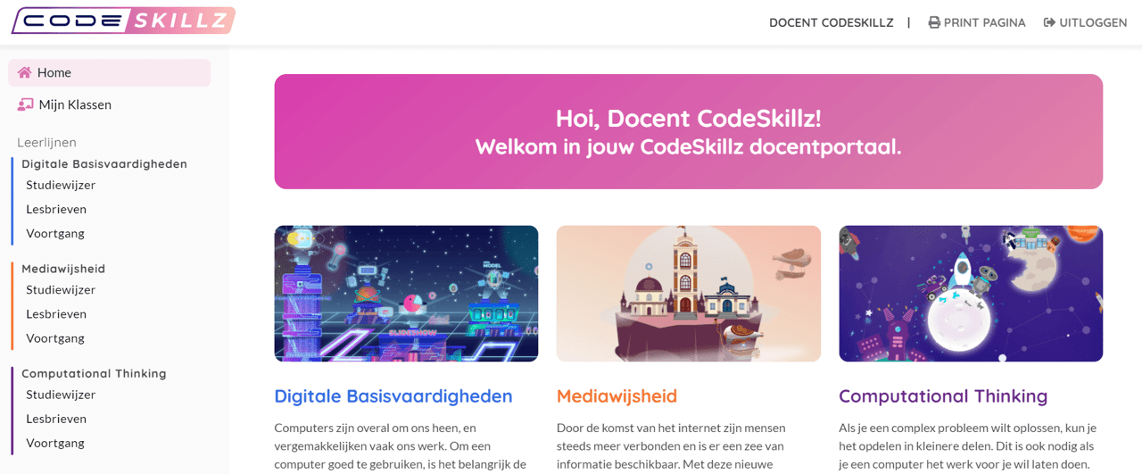
Task: Open Digitale Basisvaardigheden sidebar heading
Action: click(x=104, y=164)
